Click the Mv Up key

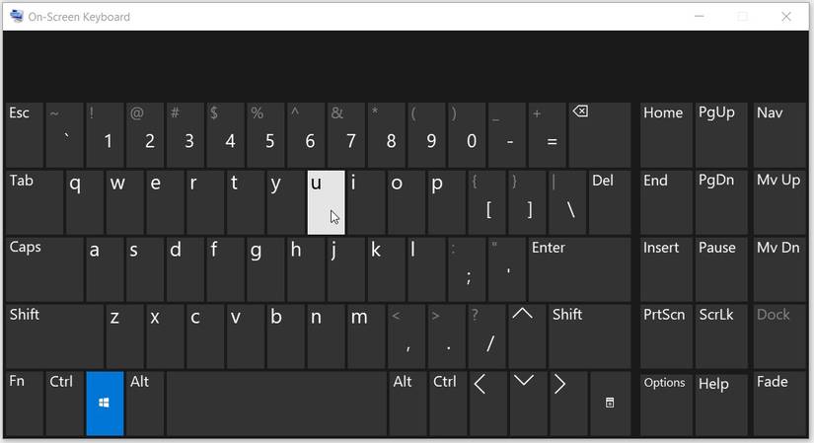pyautogui.click(x=779, y=202)
